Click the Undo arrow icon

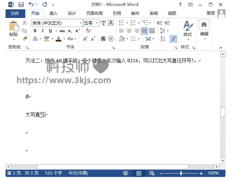pos(31,4)
